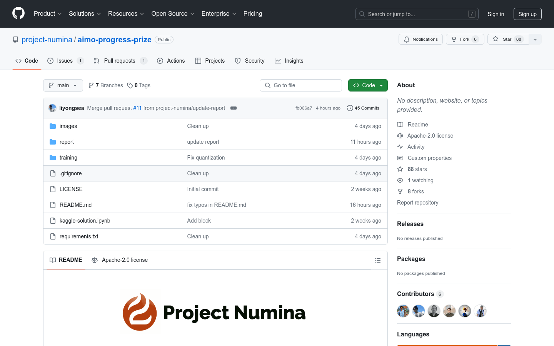554x346 pixels.
Task: Open the Packages heading link
Action: [x=411, y=259]
